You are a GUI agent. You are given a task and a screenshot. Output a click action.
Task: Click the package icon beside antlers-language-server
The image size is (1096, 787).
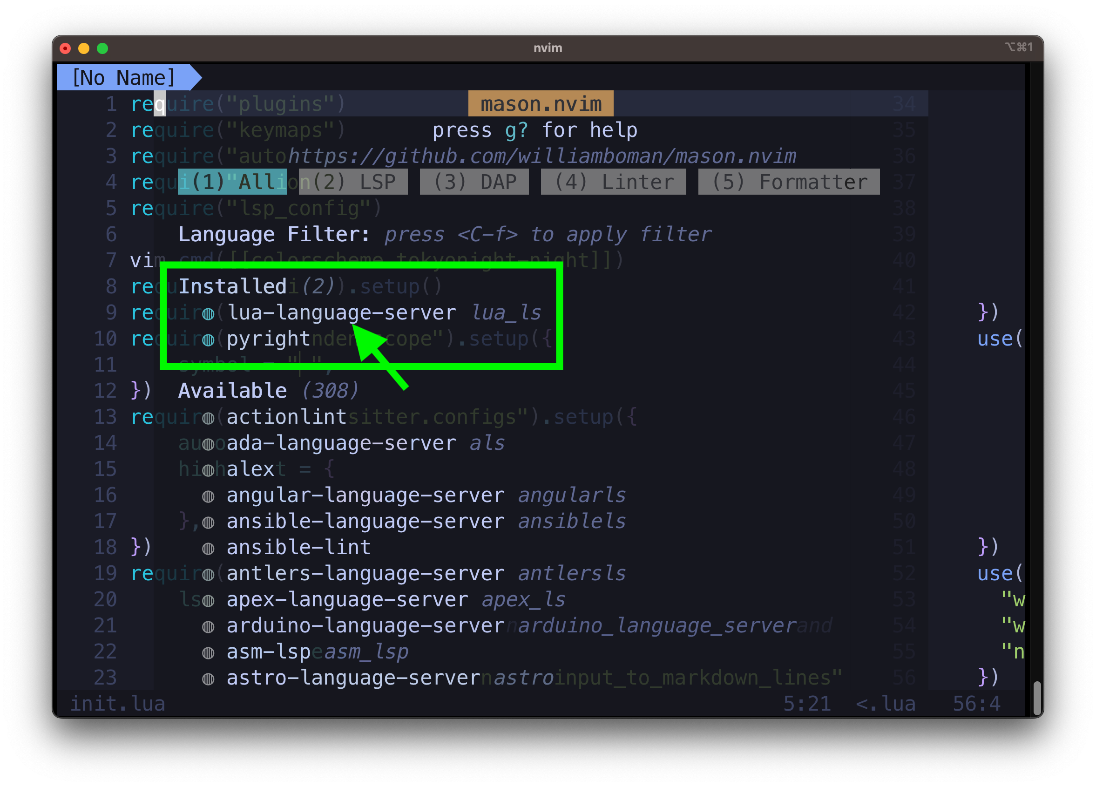click(208, 575)
